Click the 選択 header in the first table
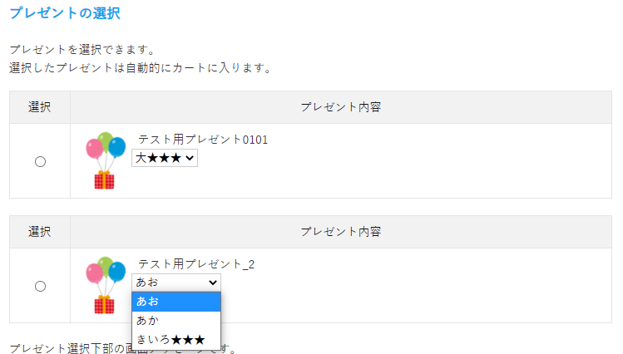 click(40, 107)
